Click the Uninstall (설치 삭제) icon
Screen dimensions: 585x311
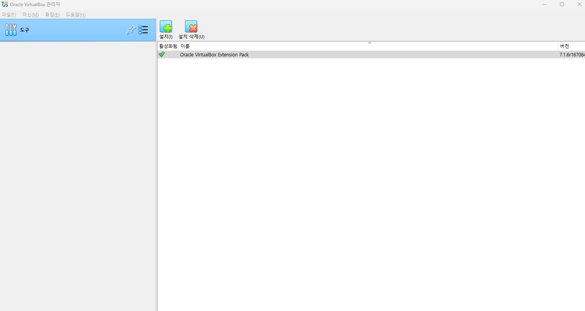[191, 27]
